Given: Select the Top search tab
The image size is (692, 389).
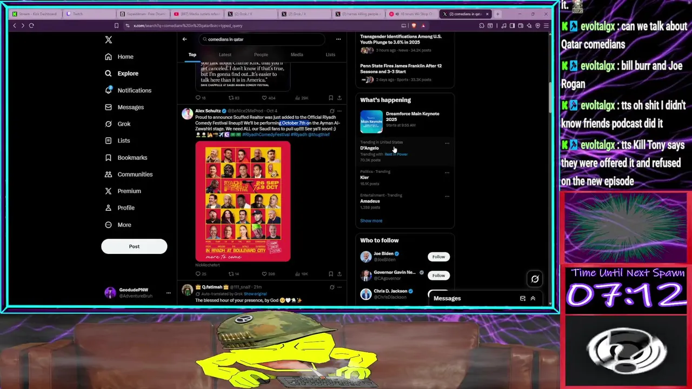Looking at the screenshot, I should click(x=192, y=55).
